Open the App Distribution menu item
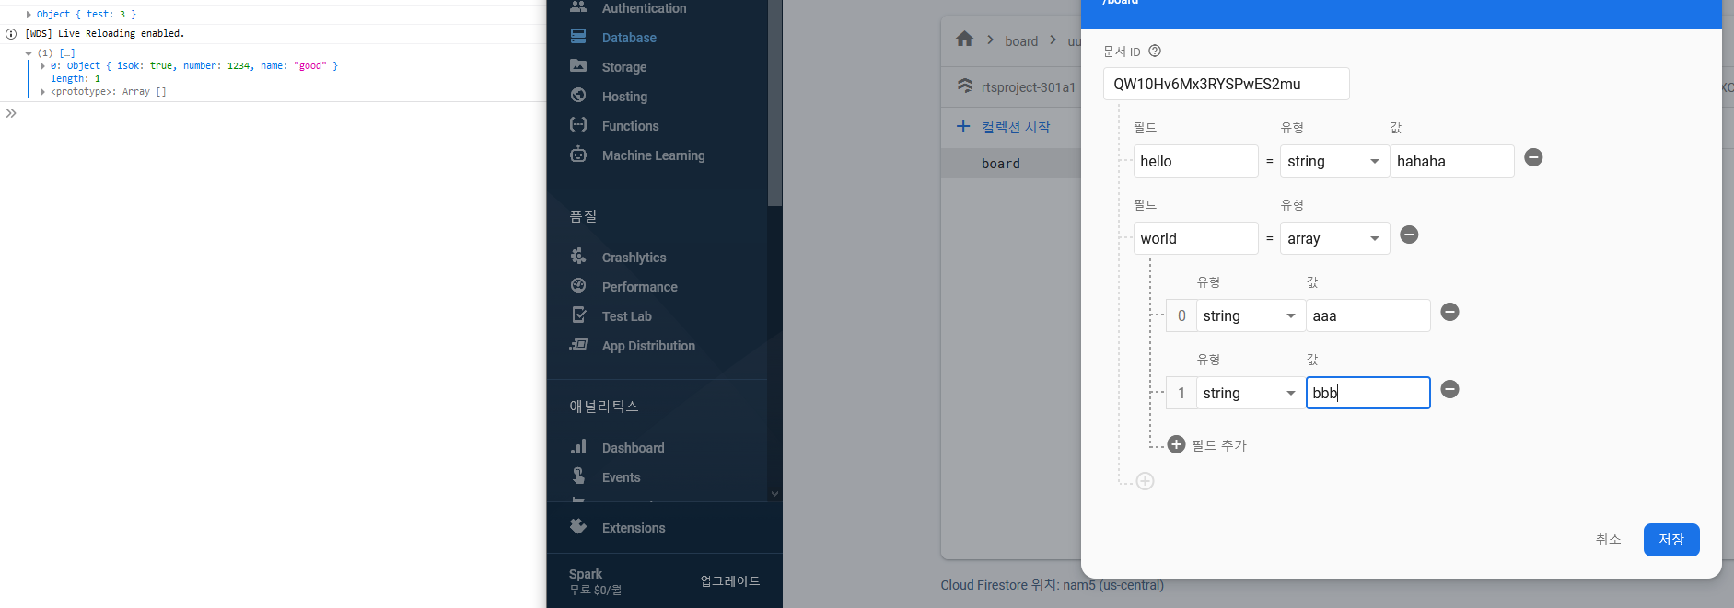The height and width of the screenshot is (608, 1734). click(648, 346)
